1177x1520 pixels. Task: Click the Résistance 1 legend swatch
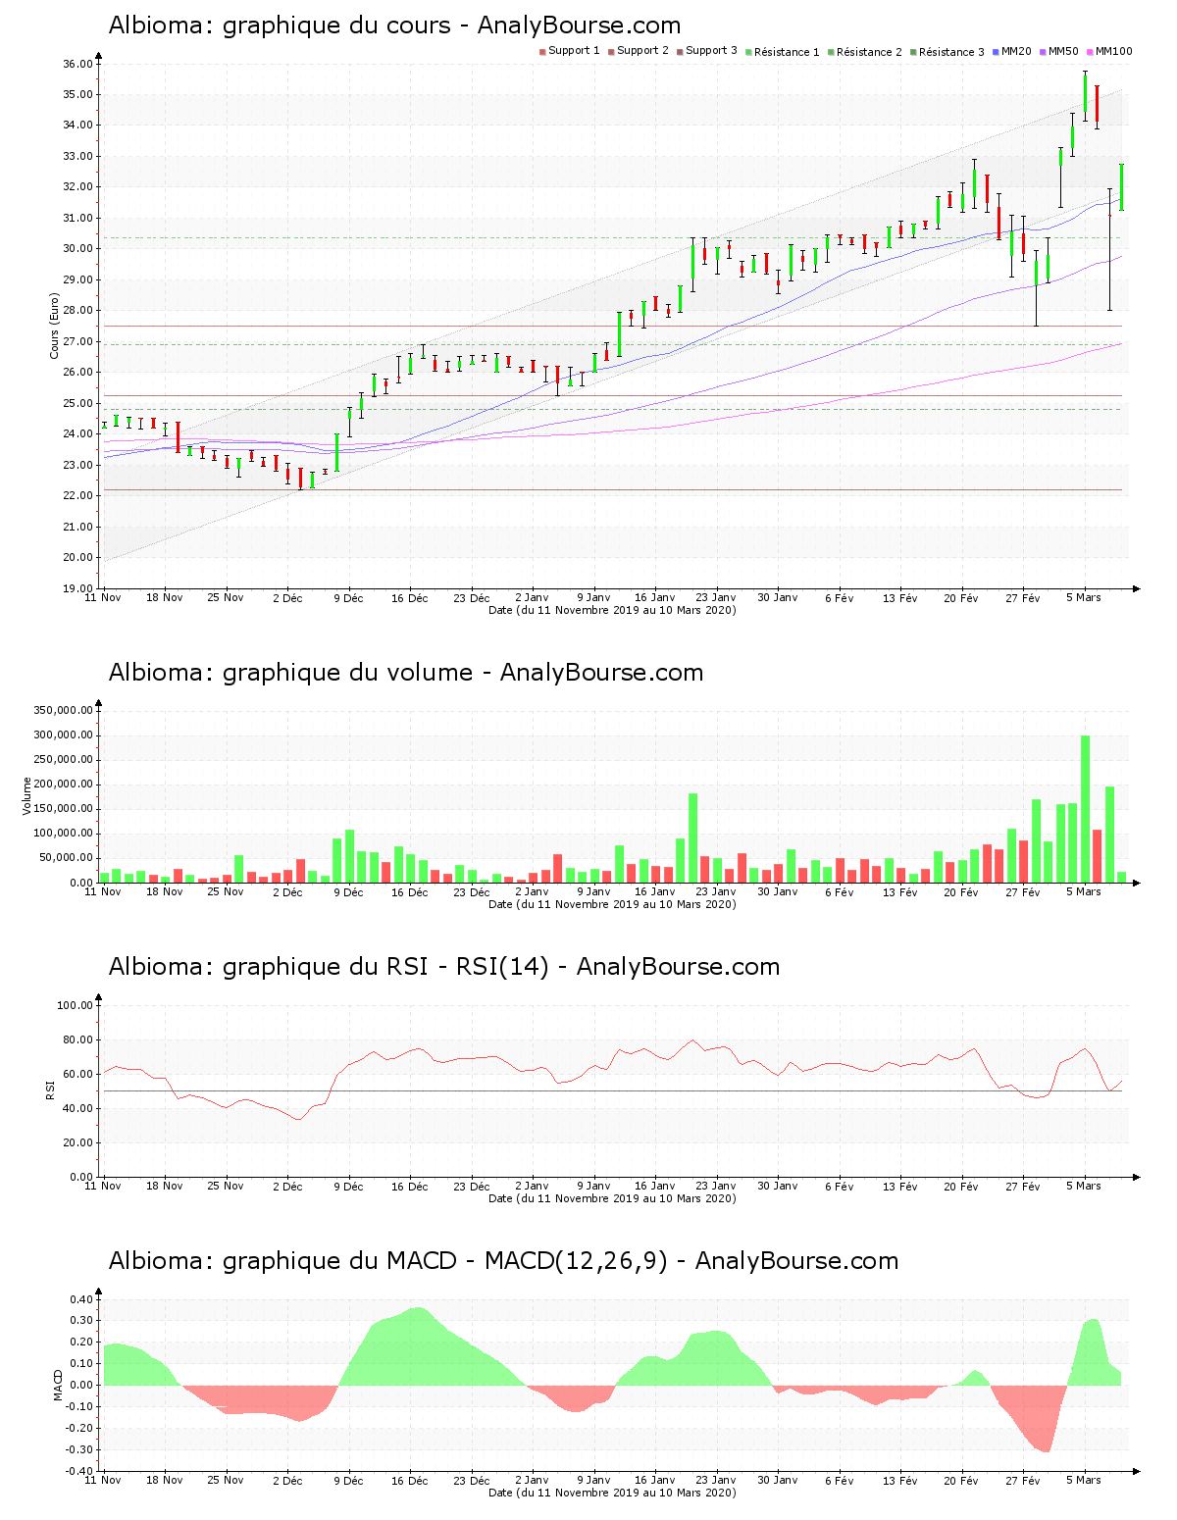pyautogui.click(x=748, y=52)
